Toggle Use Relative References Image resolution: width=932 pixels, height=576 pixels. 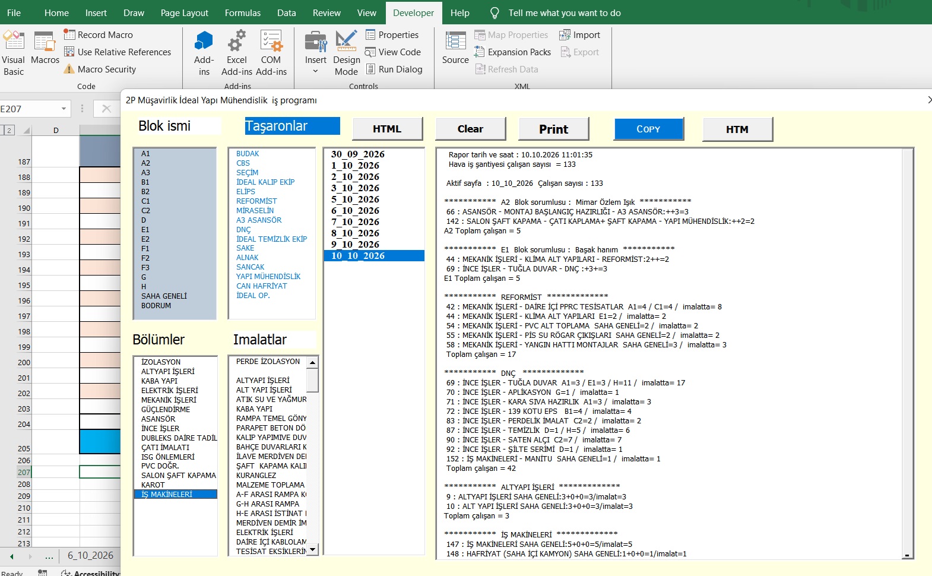118,52
